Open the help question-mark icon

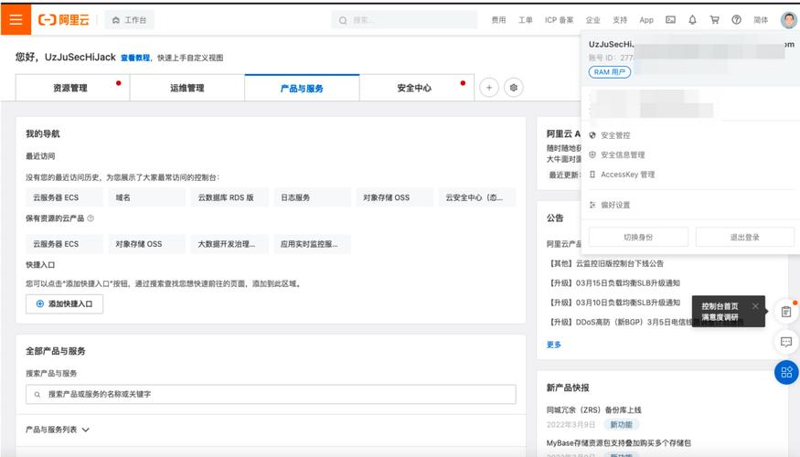tap(736, 20)
